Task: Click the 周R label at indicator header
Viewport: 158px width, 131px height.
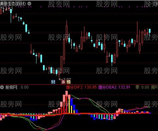Action: click(x=154, y=87)
